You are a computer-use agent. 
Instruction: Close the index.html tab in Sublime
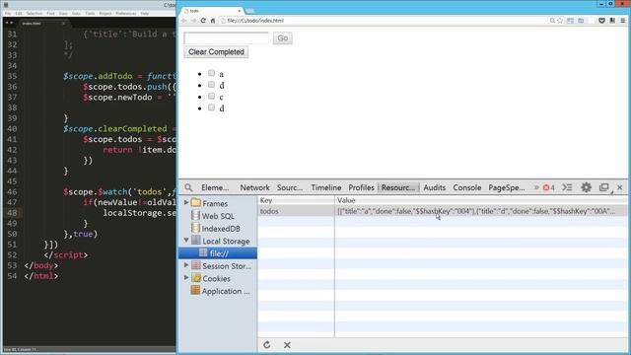[63, 24]
